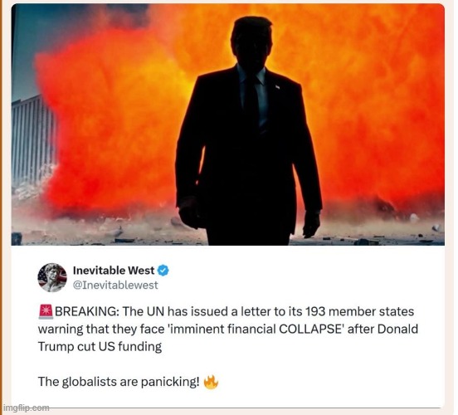Click the capitalized word COLLAPSE
The image size is (458, 415).
coord(310,329)
